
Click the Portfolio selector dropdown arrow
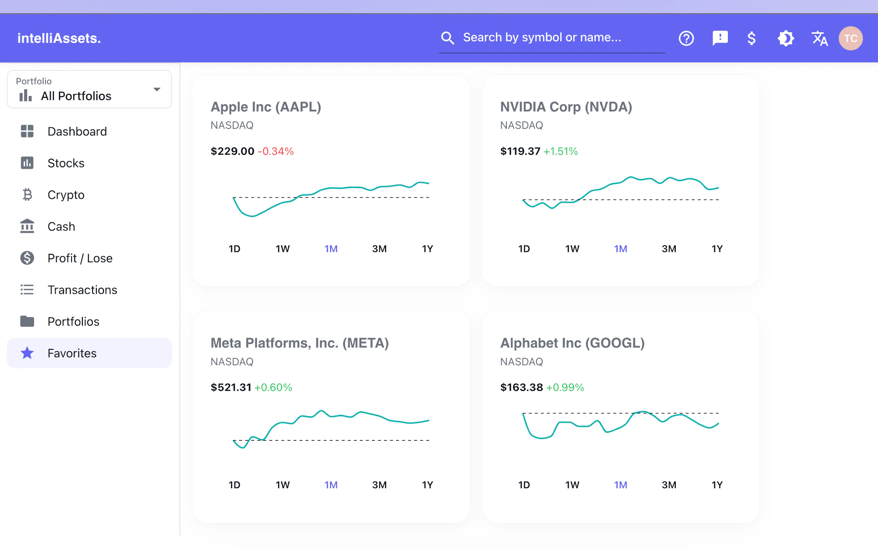[x=157, y=89]
